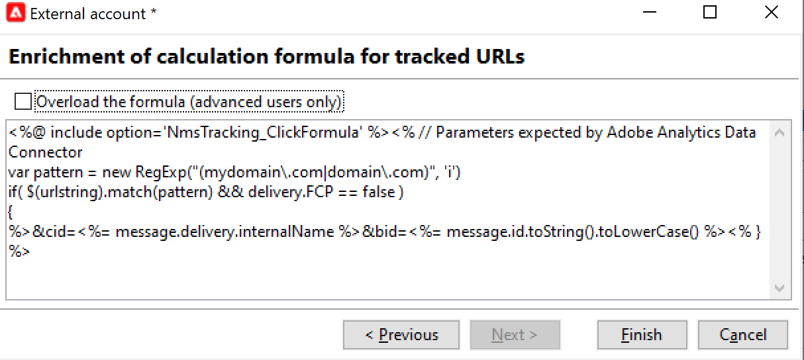Confirm the wizard with Finish
Viewport: 804px width, 360px height.
pos(642,335)
